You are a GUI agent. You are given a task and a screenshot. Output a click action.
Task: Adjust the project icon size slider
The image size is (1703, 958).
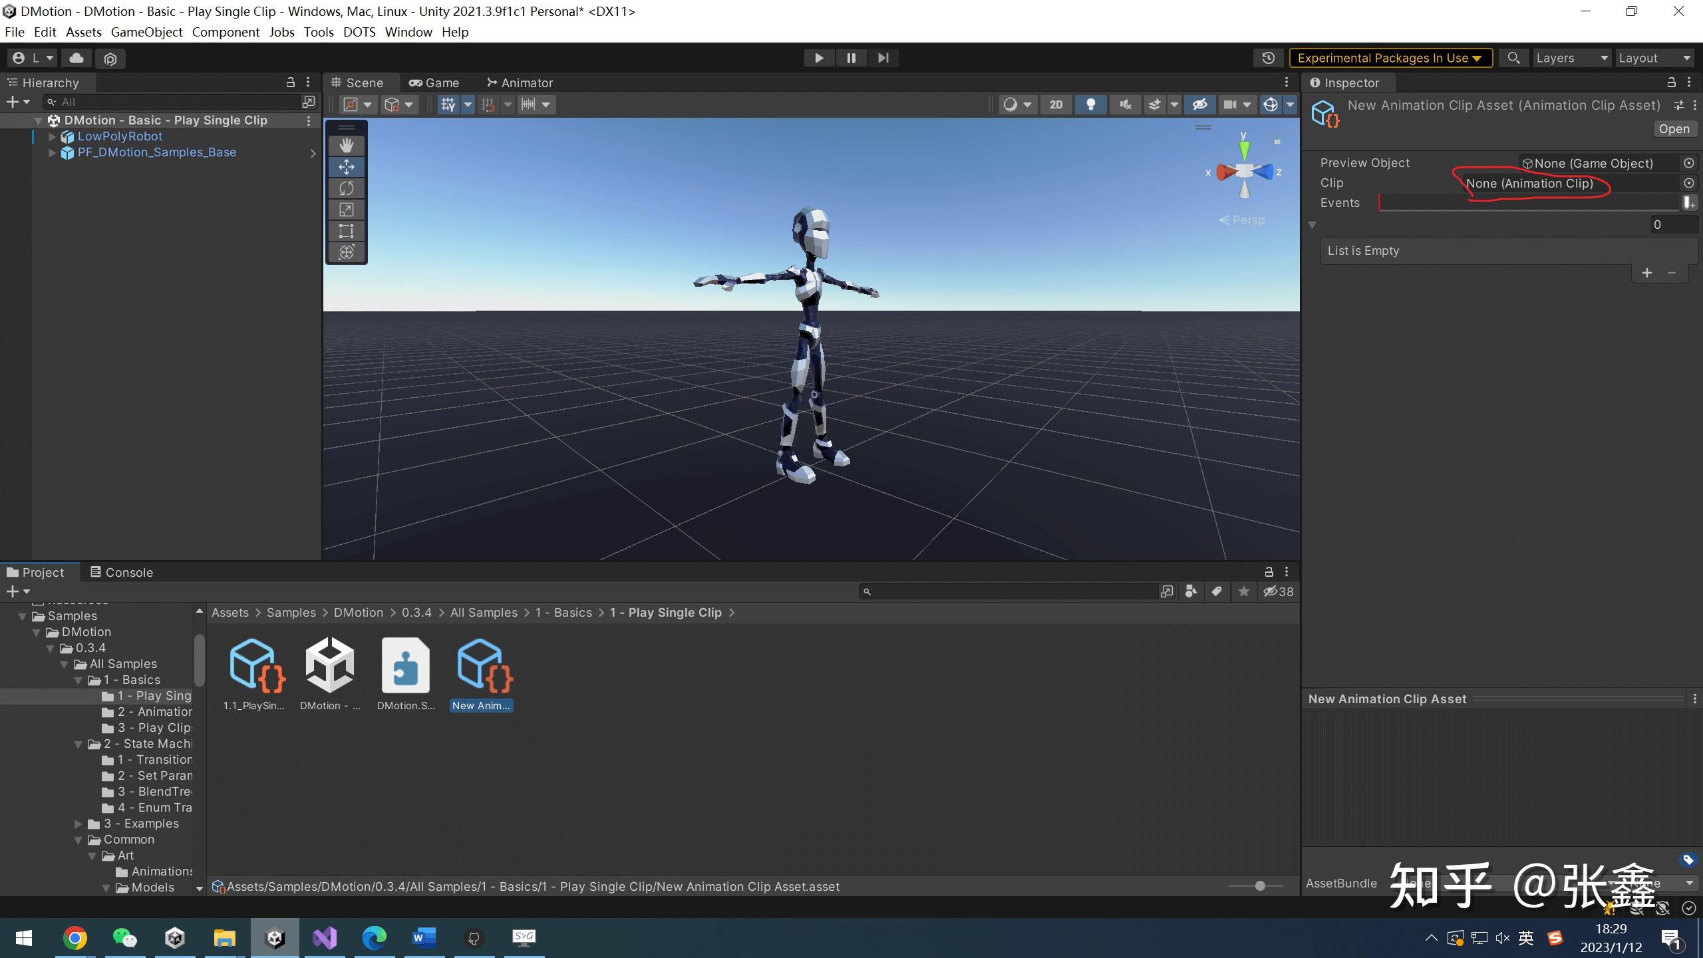1259,885
